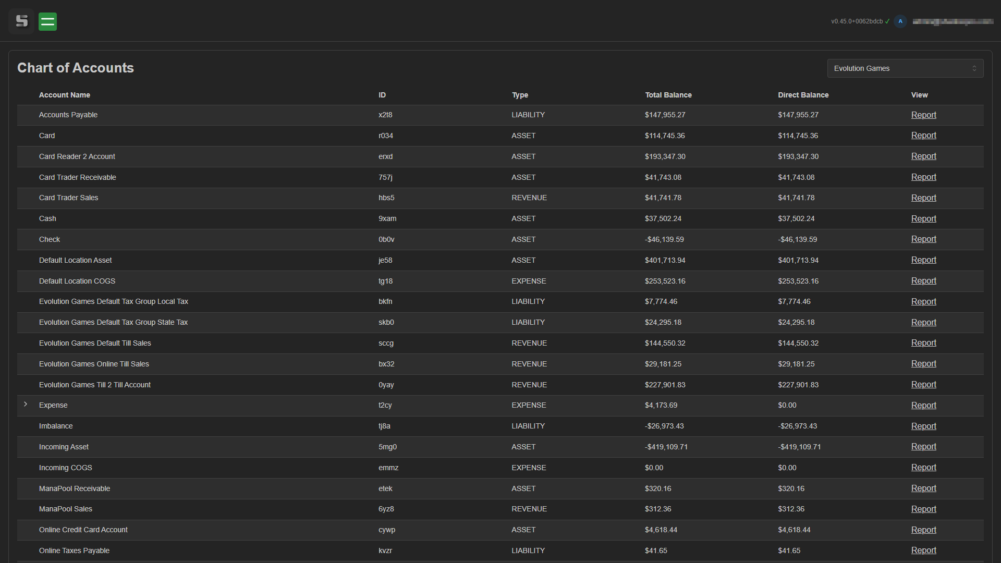Open Report for Imbalance account

coord(923,426)
